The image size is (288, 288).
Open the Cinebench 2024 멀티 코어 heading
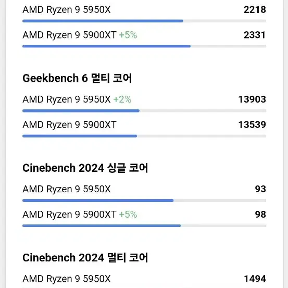85,257
